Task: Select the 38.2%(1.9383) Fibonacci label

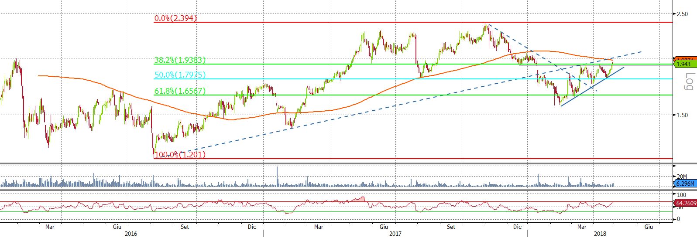Action: pyautogui.click(x=180, y=60)
